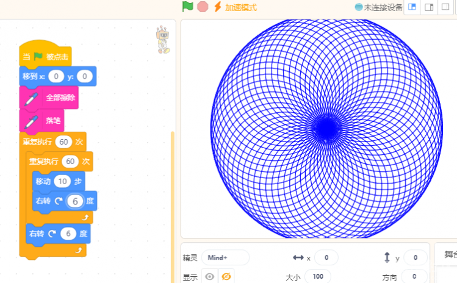The height and width of the screenshot is (283, 457).
Task: Click the 显示 label
Action: tap(190, 277)
